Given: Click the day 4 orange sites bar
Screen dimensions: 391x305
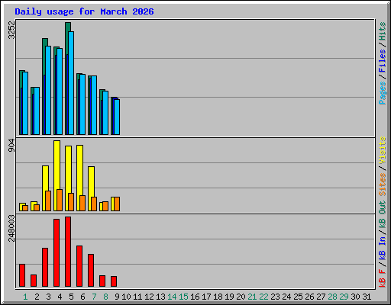Looking at the screenshot, I should 60,200.
